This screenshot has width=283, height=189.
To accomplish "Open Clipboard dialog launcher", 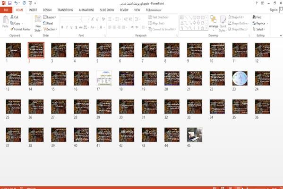I will (x=31, y=36).
